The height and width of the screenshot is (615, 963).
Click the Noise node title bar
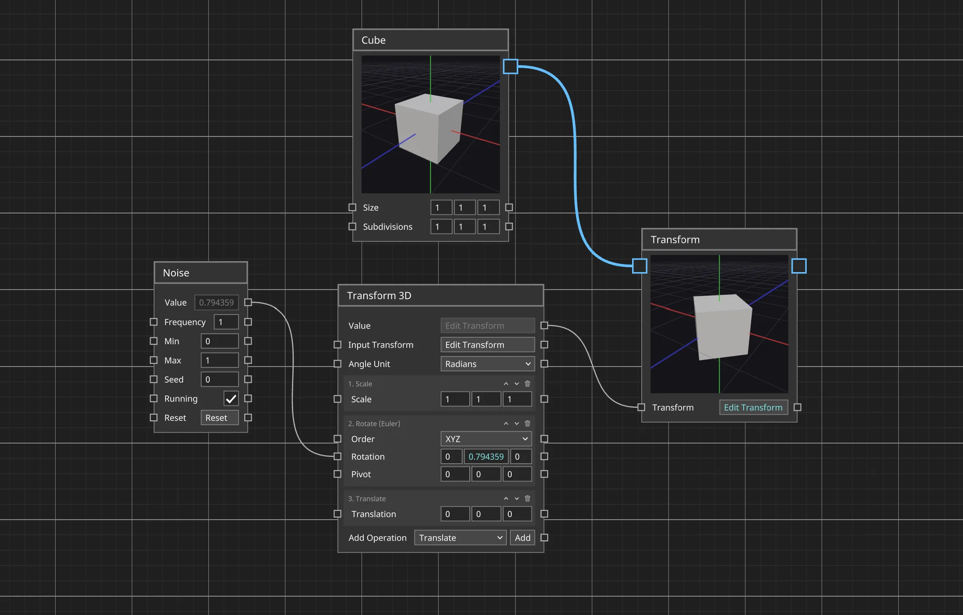[201, 273]
